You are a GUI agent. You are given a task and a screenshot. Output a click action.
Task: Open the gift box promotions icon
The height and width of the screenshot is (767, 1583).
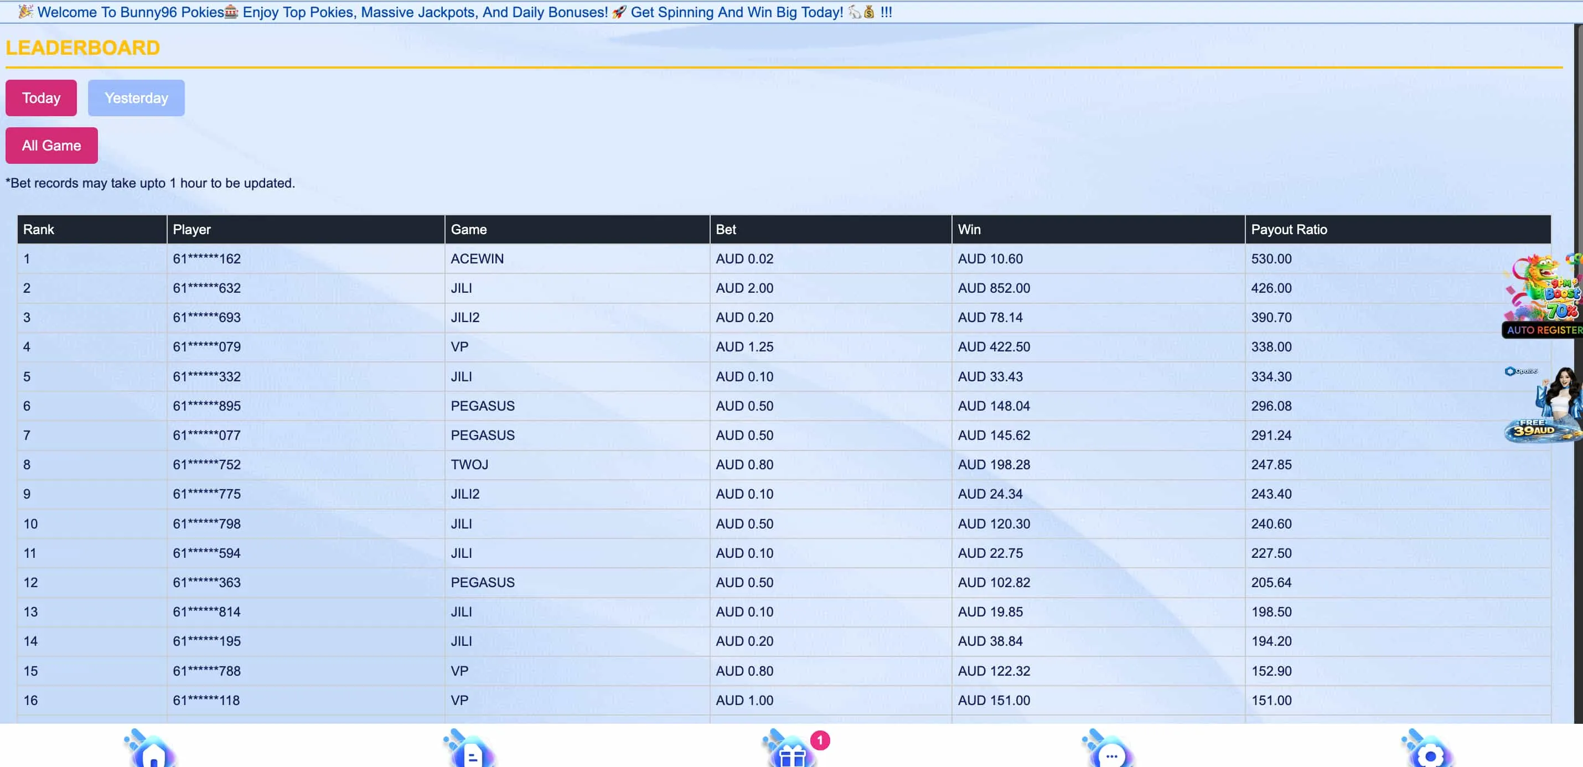click(791, 749)
